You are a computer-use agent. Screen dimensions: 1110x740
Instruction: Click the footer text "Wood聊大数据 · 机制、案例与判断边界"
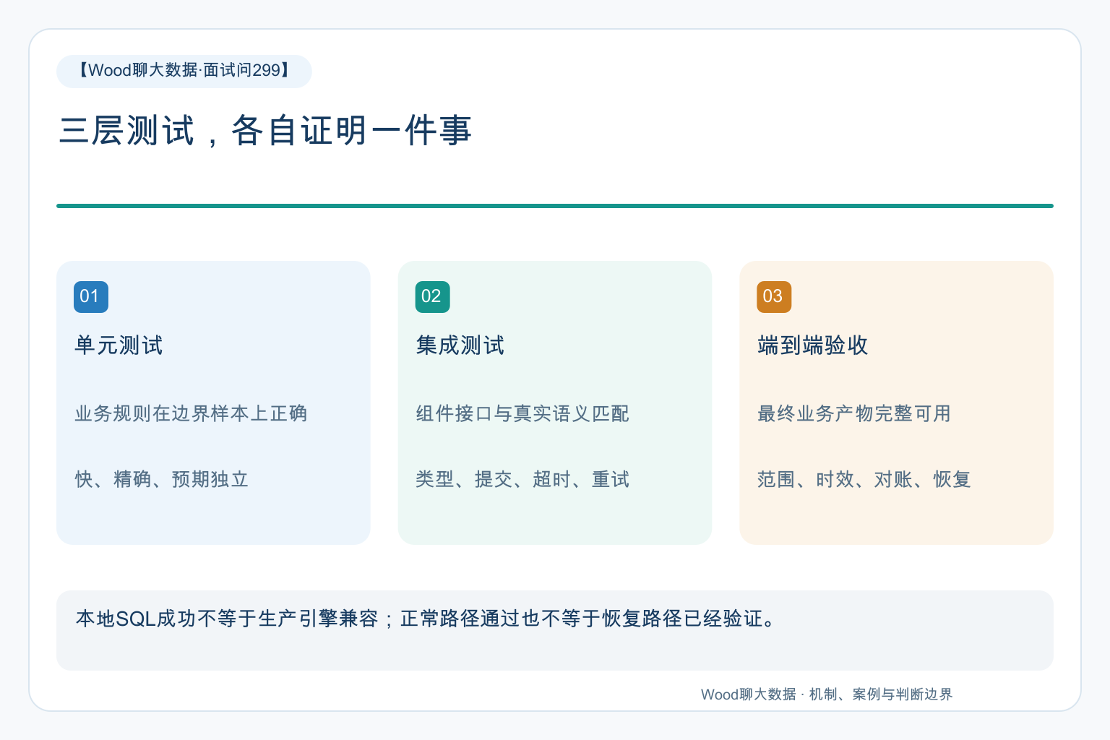pos(827,694)
